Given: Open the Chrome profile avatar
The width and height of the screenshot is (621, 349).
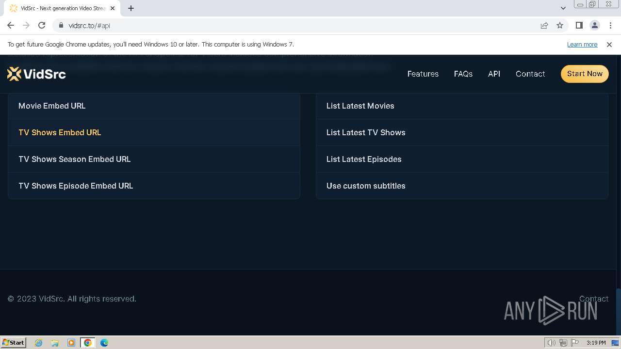Looking at the screenshot, I should pyautogui.click(x=595, y=25).
